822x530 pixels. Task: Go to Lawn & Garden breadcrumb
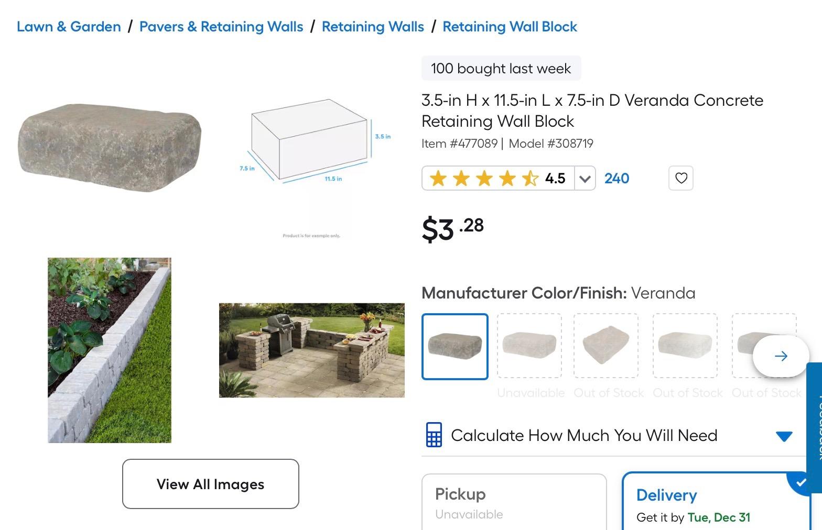[x=69, y=27]
